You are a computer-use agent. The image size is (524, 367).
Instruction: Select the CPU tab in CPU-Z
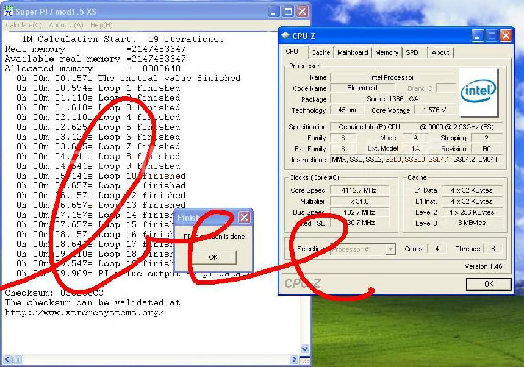(292, 51)
